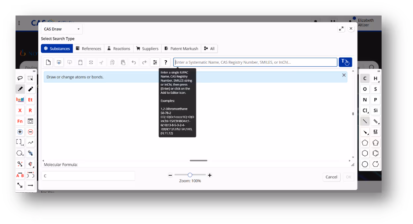The height and width of the screenshot is (224, 413).
Task: Open the double bond options
Action: click(x=376, y=121)
